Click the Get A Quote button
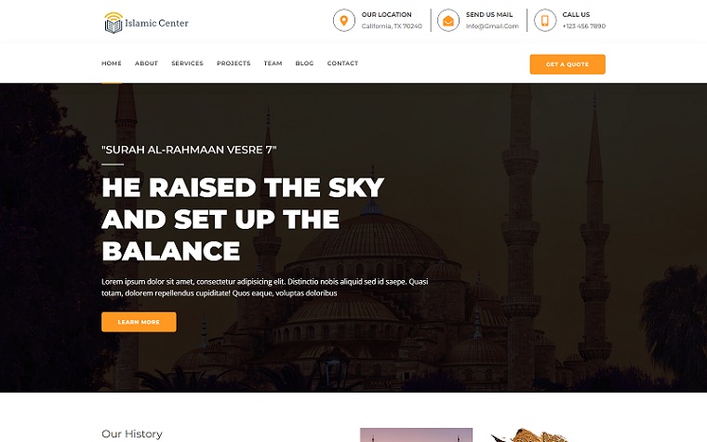 [x=567, y=64]
